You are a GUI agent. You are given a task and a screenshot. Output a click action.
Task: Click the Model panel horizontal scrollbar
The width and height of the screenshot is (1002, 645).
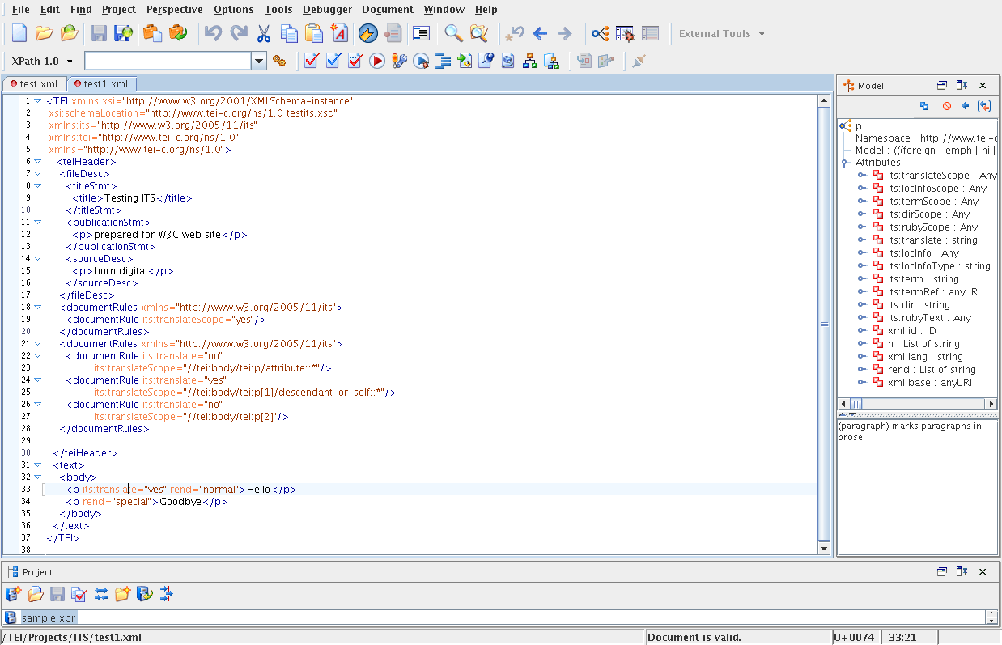coord(916,403)
